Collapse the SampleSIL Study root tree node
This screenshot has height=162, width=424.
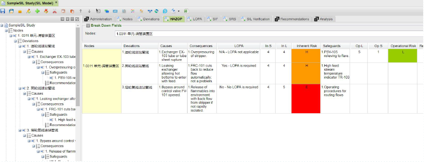coord(2,25)
